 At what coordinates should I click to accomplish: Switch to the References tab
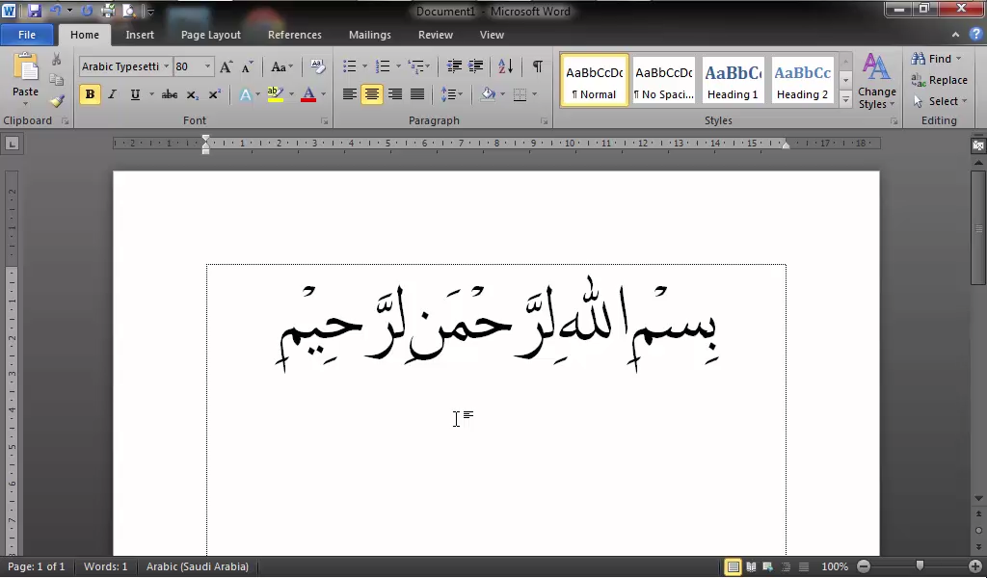click(x=295, y=35)
